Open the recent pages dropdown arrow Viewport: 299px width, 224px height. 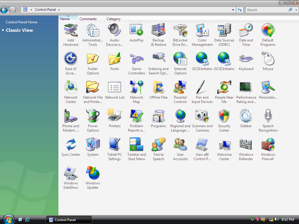click(x=18, y=10)
